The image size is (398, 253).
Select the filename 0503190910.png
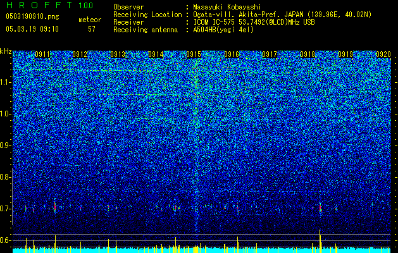32,16
